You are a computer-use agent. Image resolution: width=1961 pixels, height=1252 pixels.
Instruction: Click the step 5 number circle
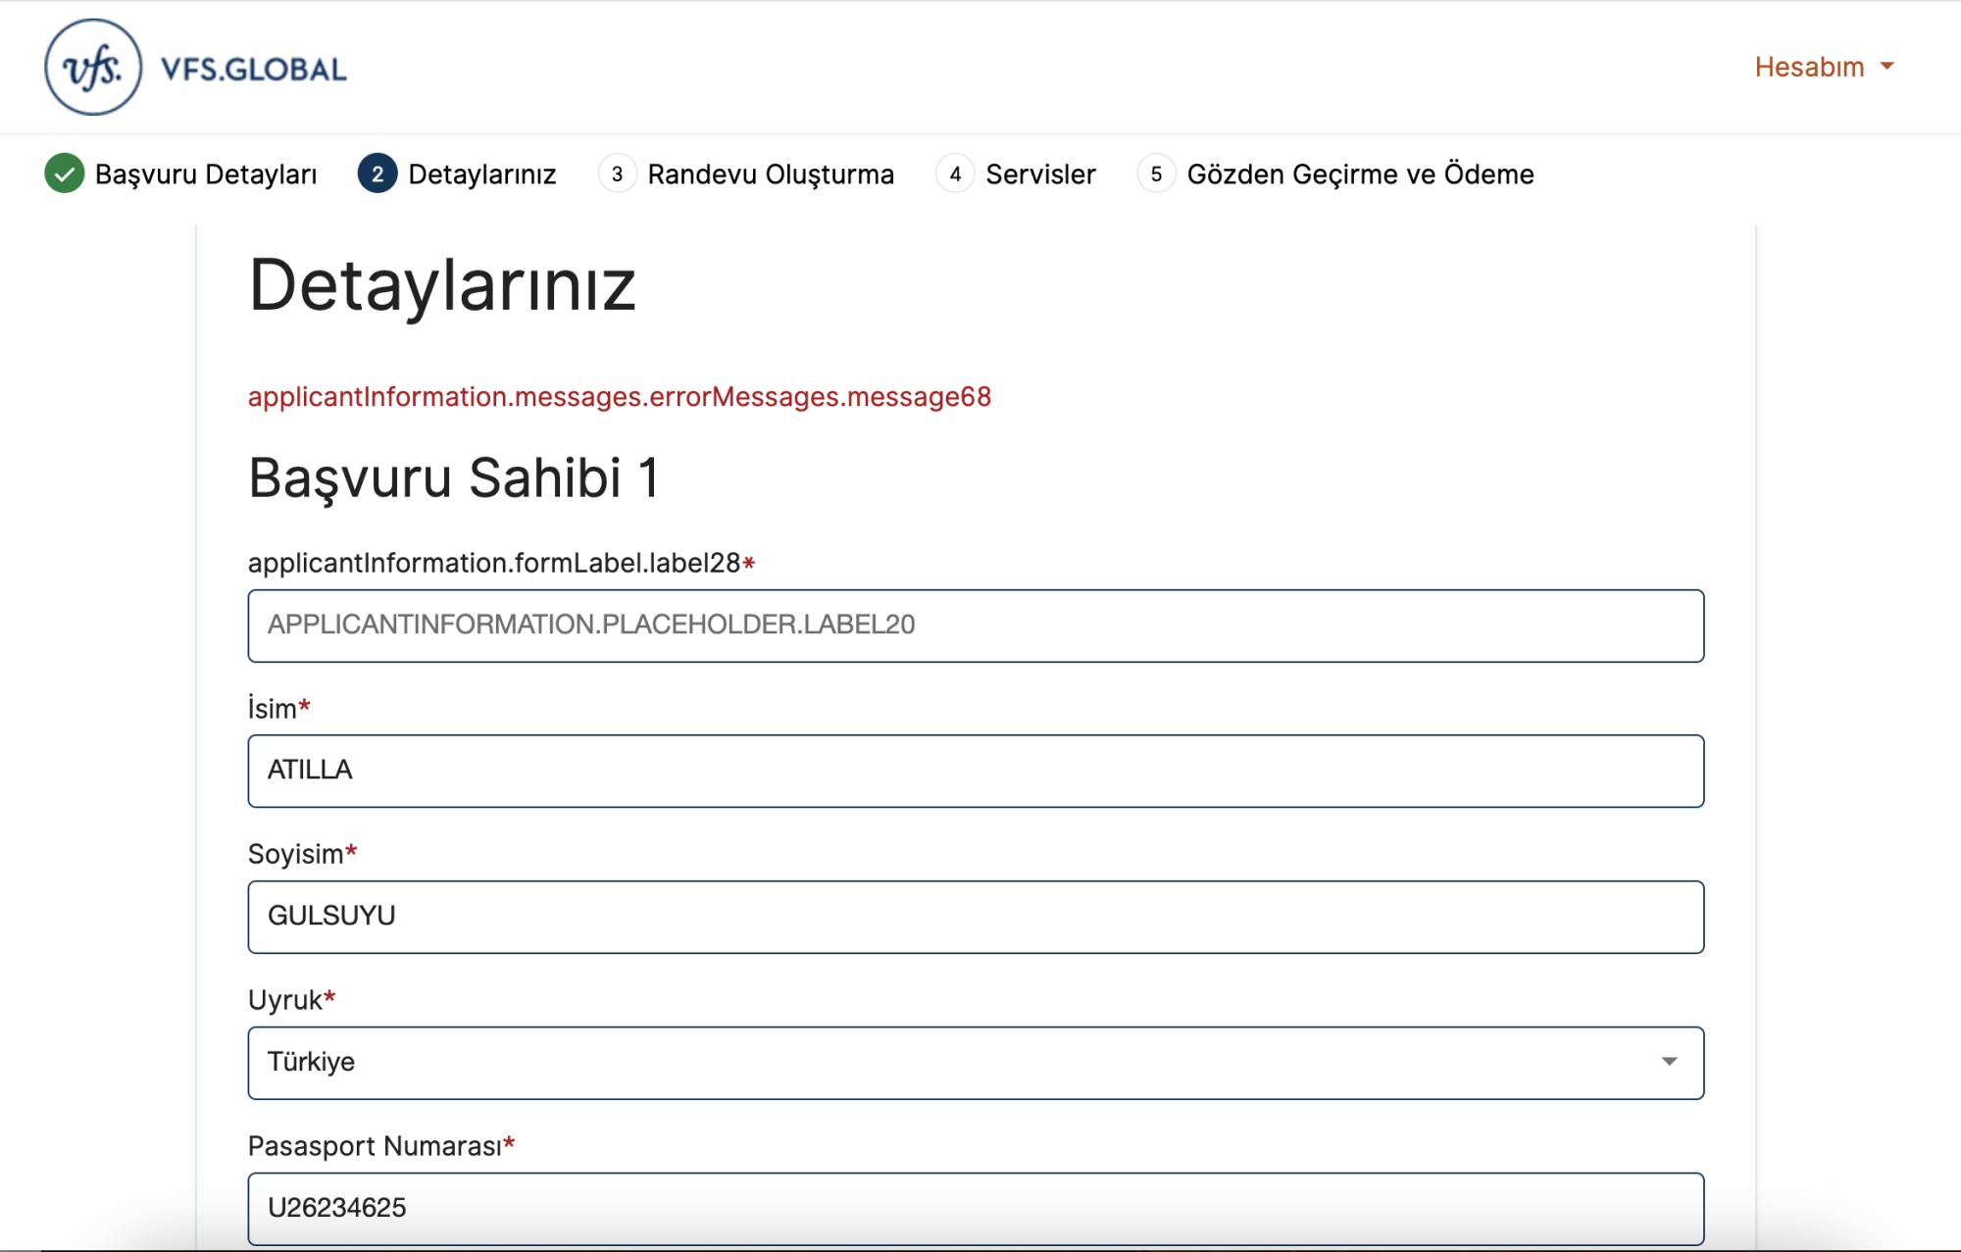(x=1156, y=174)
